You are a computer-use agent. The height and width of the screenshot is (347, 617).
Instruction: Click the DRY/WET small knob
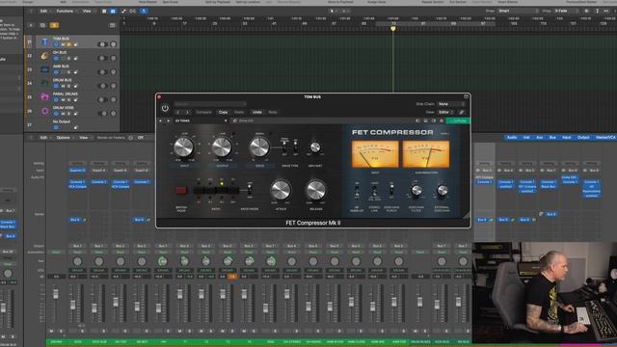click(315, 147)
